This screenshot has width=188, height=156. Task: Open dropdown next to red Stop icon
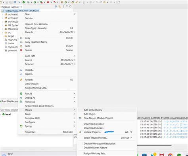(51, 2)
